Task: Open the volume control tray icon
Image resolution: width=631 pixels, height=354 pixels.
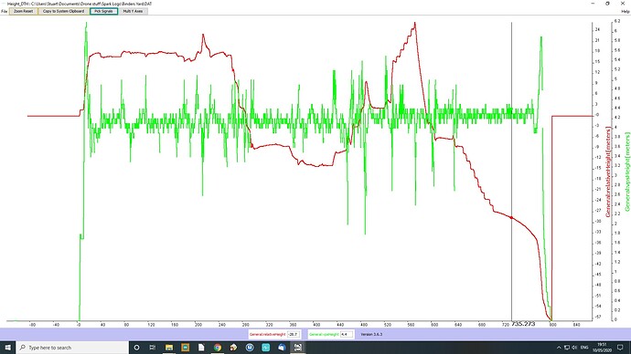Action: (574, 348)
